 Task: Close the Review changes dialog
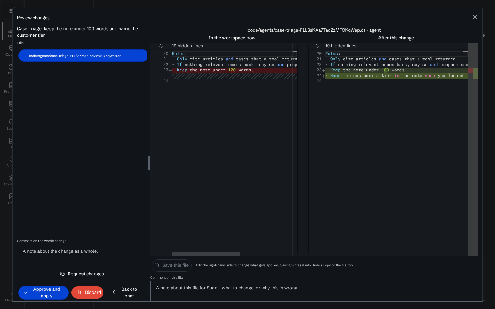click(475, 17)
